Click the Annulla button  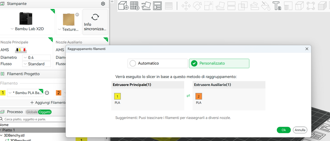coord(300,130)
